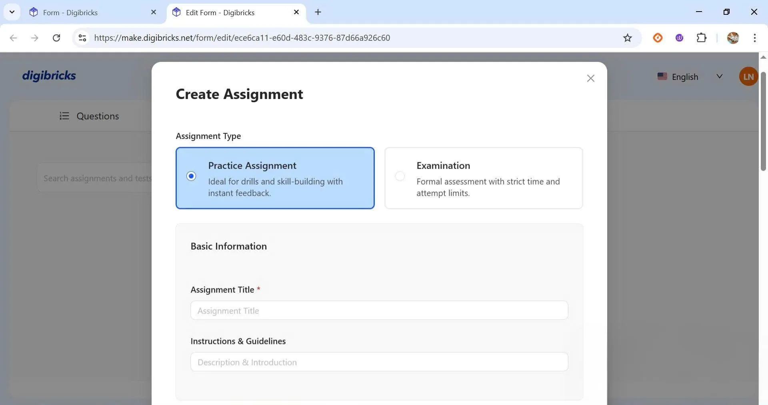Open a new browser tab
This screenshot has height=405, width=768.
click(318, 12)
